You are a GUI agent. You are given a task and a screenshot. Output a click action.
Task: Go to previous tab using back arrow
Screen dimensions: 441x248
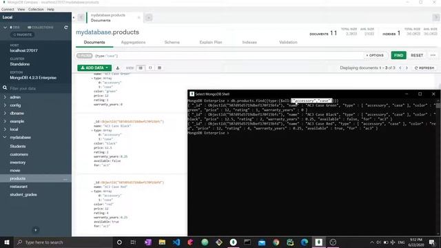pyautogui.click(x=81, y=17)
